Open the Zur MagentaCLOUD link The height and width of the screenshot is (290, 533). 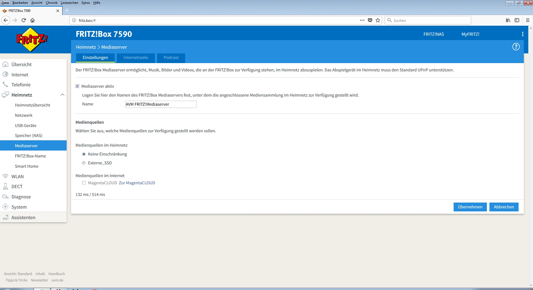[x=137, y=183]
